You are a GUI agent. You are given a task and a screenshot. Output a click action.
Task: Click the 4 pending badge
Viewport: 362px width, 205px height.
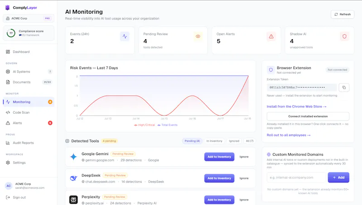tap(110, 141)
